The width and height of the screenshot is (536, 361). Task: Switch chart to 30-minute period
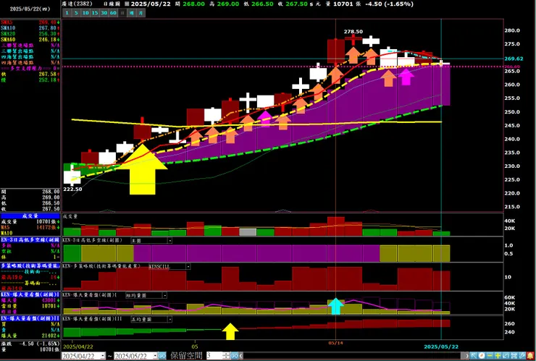coord(104,13)
